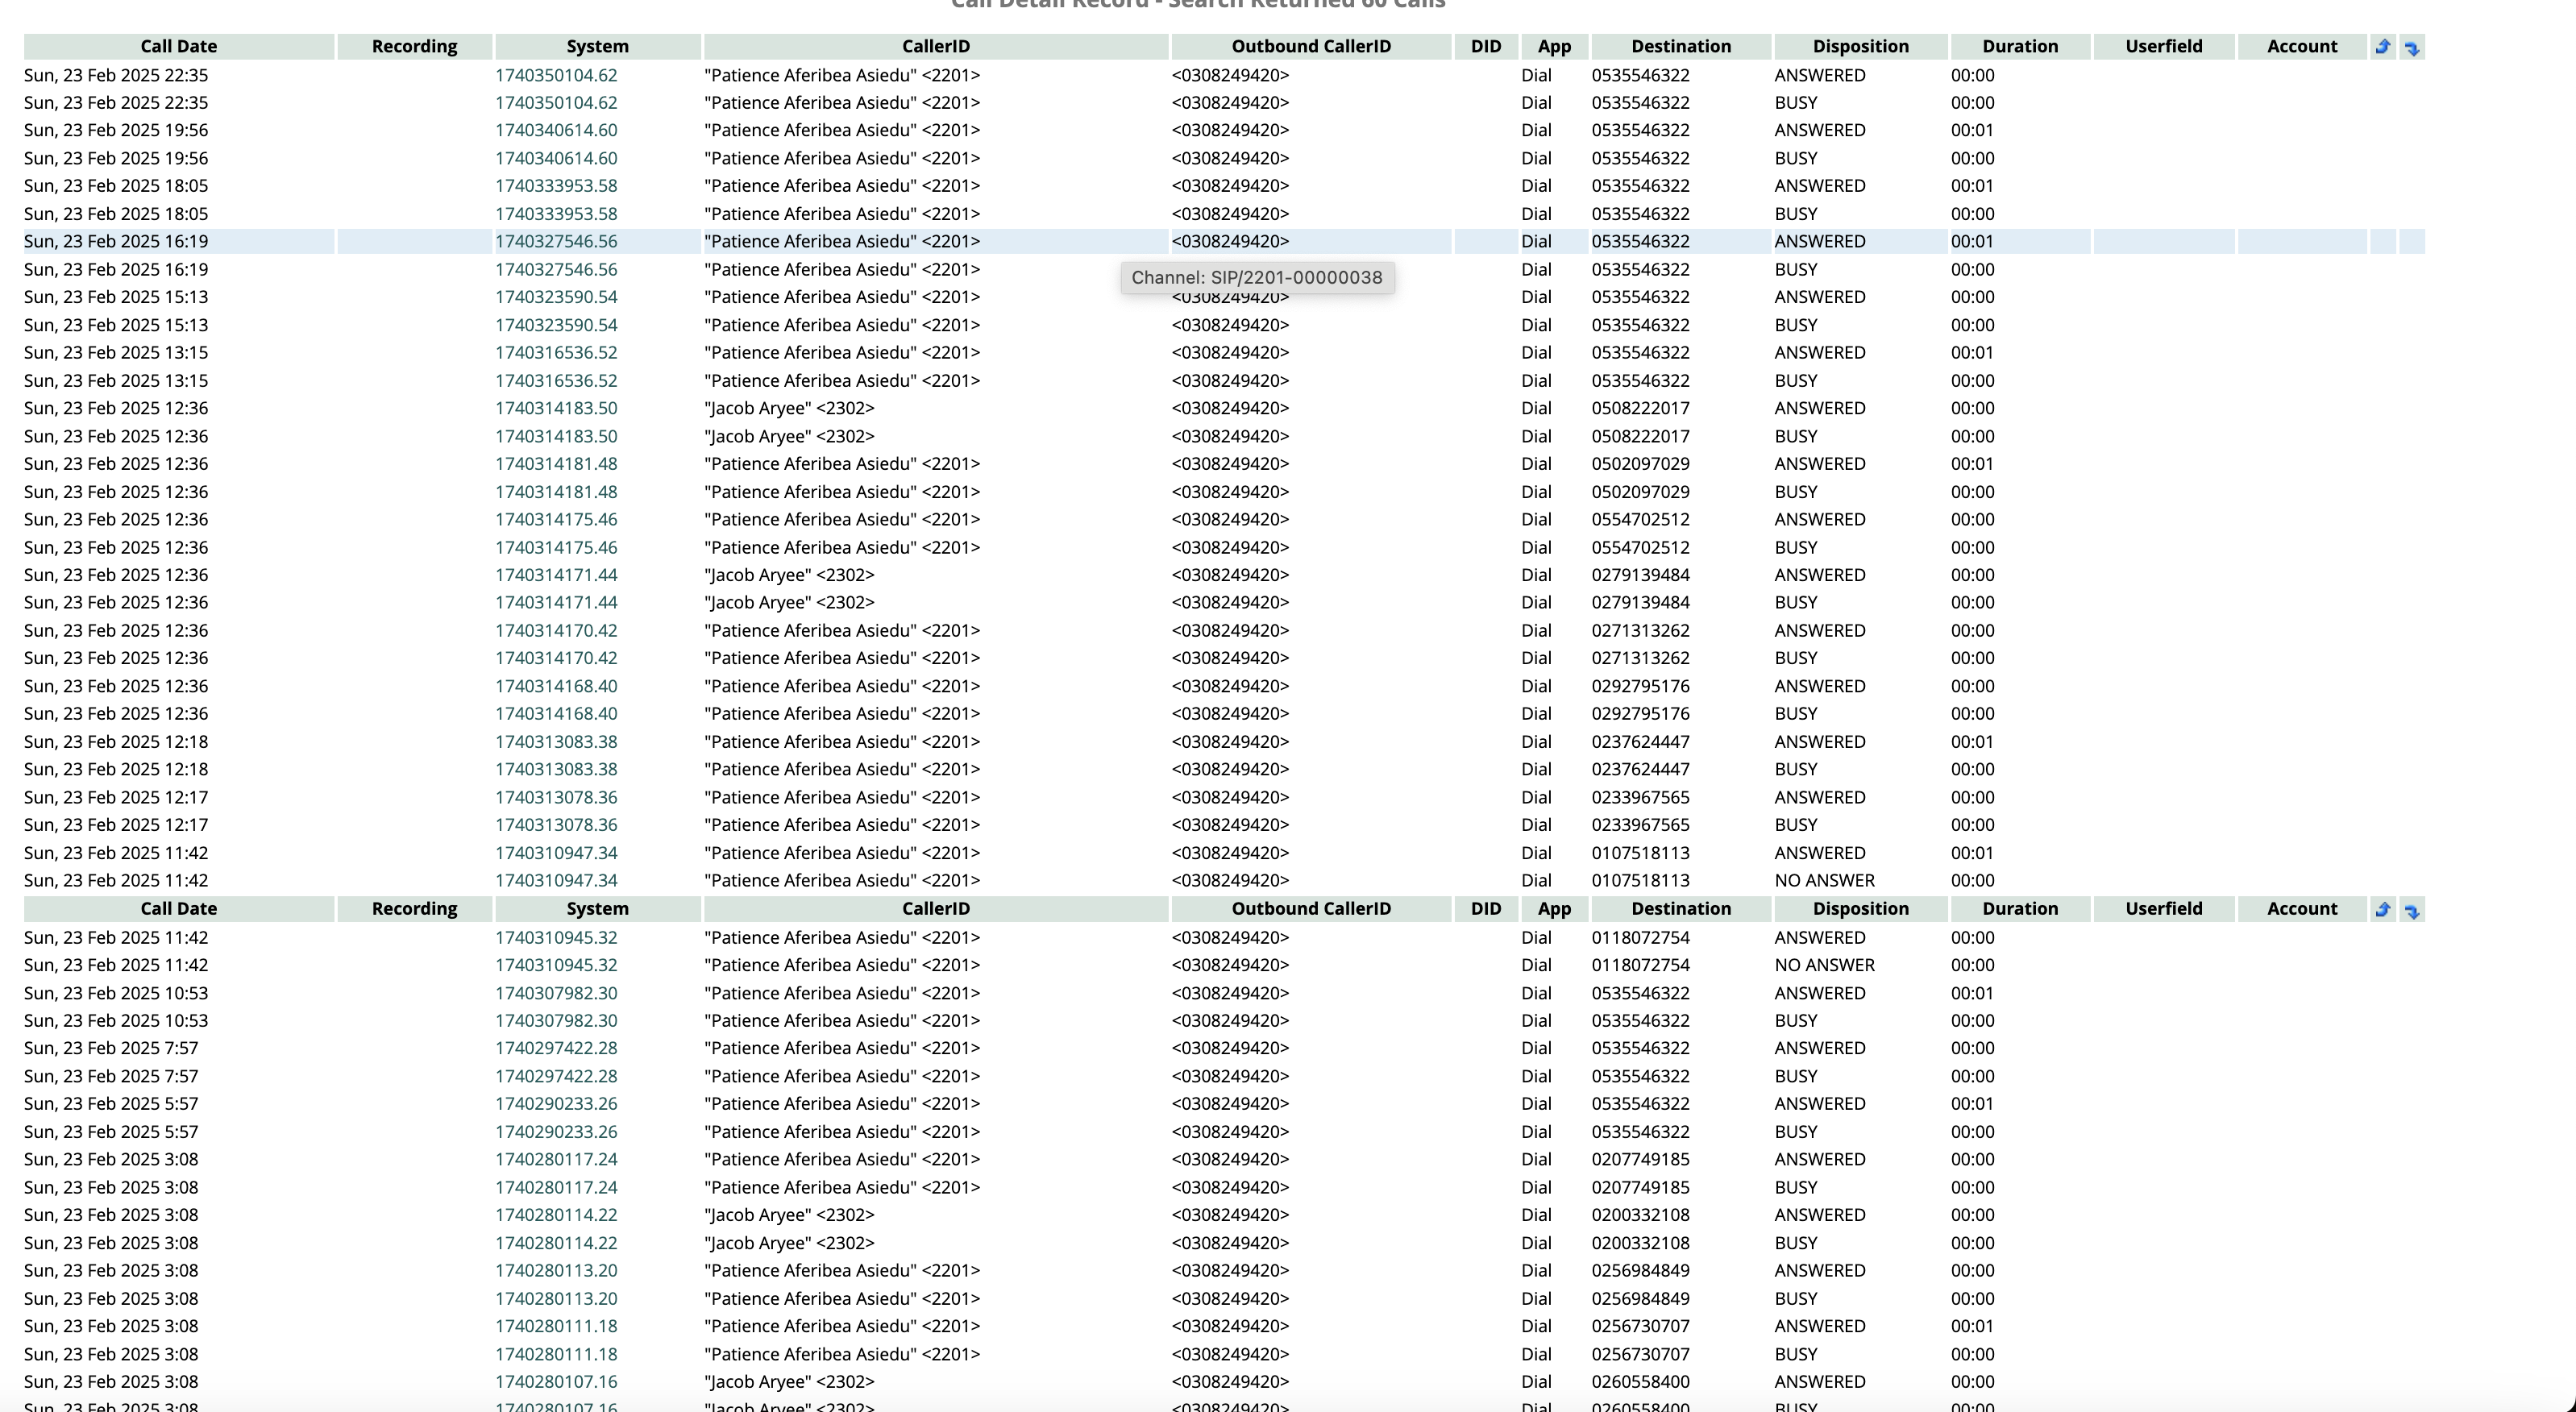Click the down arrow in the top header row
Screen dimensions: 2576x1412
2412,47
